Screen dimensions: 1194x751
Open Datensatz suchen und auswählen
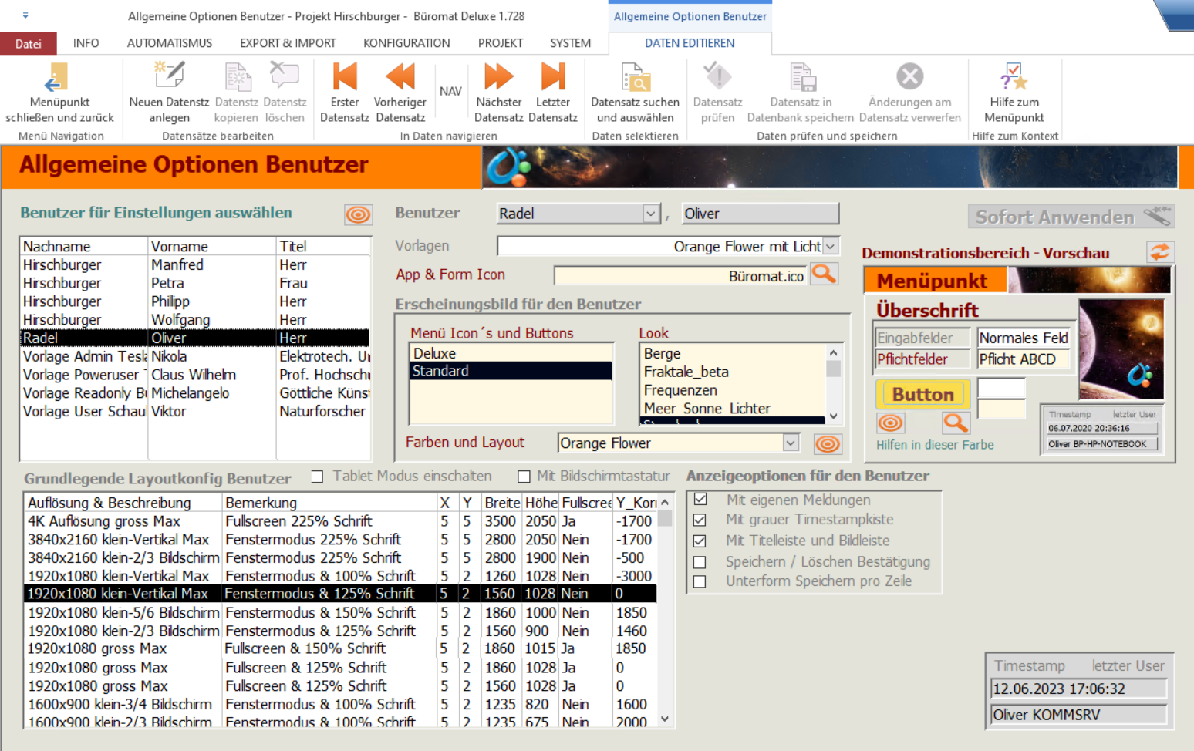[635, 78]
